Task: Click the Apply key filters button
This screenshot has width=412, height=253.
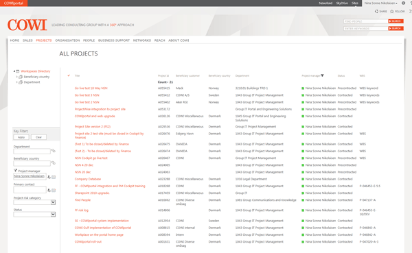Action: (21, 137)
